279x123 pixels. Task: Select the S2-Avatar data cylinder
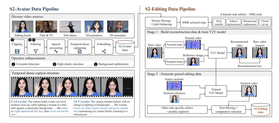click(125, 47)
